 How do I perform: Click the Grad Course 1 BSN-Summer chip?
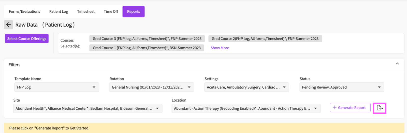[147, 48]
